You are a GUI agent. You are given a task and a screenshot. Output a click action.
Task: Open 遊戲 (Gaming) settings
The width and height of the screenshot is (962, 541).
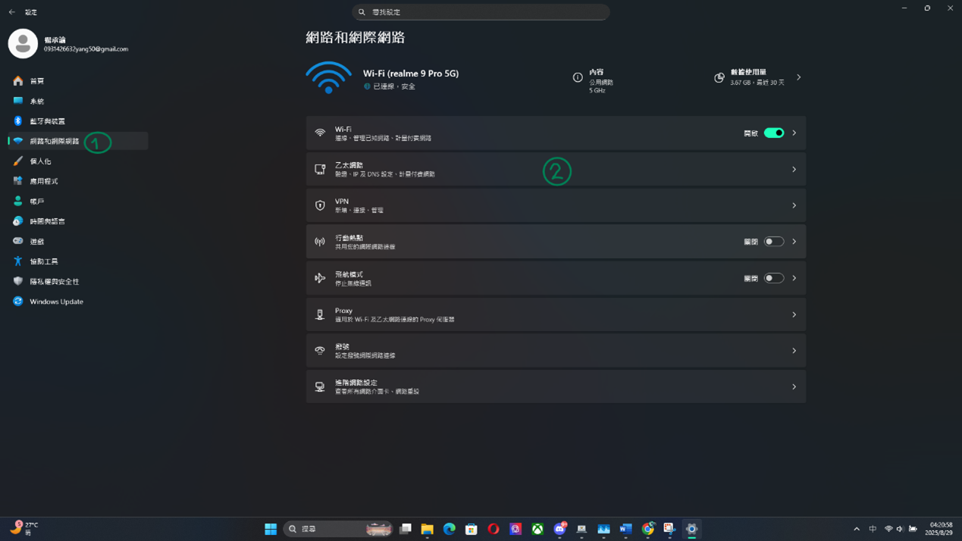tap(36, 242)
